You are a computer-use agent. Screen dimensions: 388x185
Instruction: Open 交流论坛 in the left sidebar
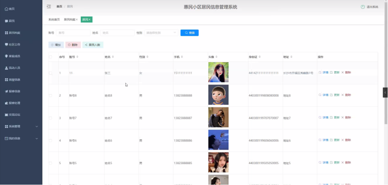tap(13, 115)
